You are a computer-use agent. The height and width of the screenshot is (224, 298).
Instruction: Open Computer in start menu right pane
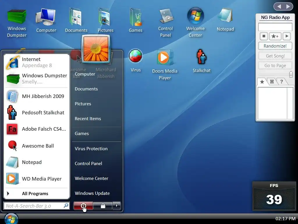point(85,74)
